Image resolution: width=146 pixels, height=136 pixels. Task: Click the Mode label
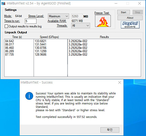click(x=8, y=16)
